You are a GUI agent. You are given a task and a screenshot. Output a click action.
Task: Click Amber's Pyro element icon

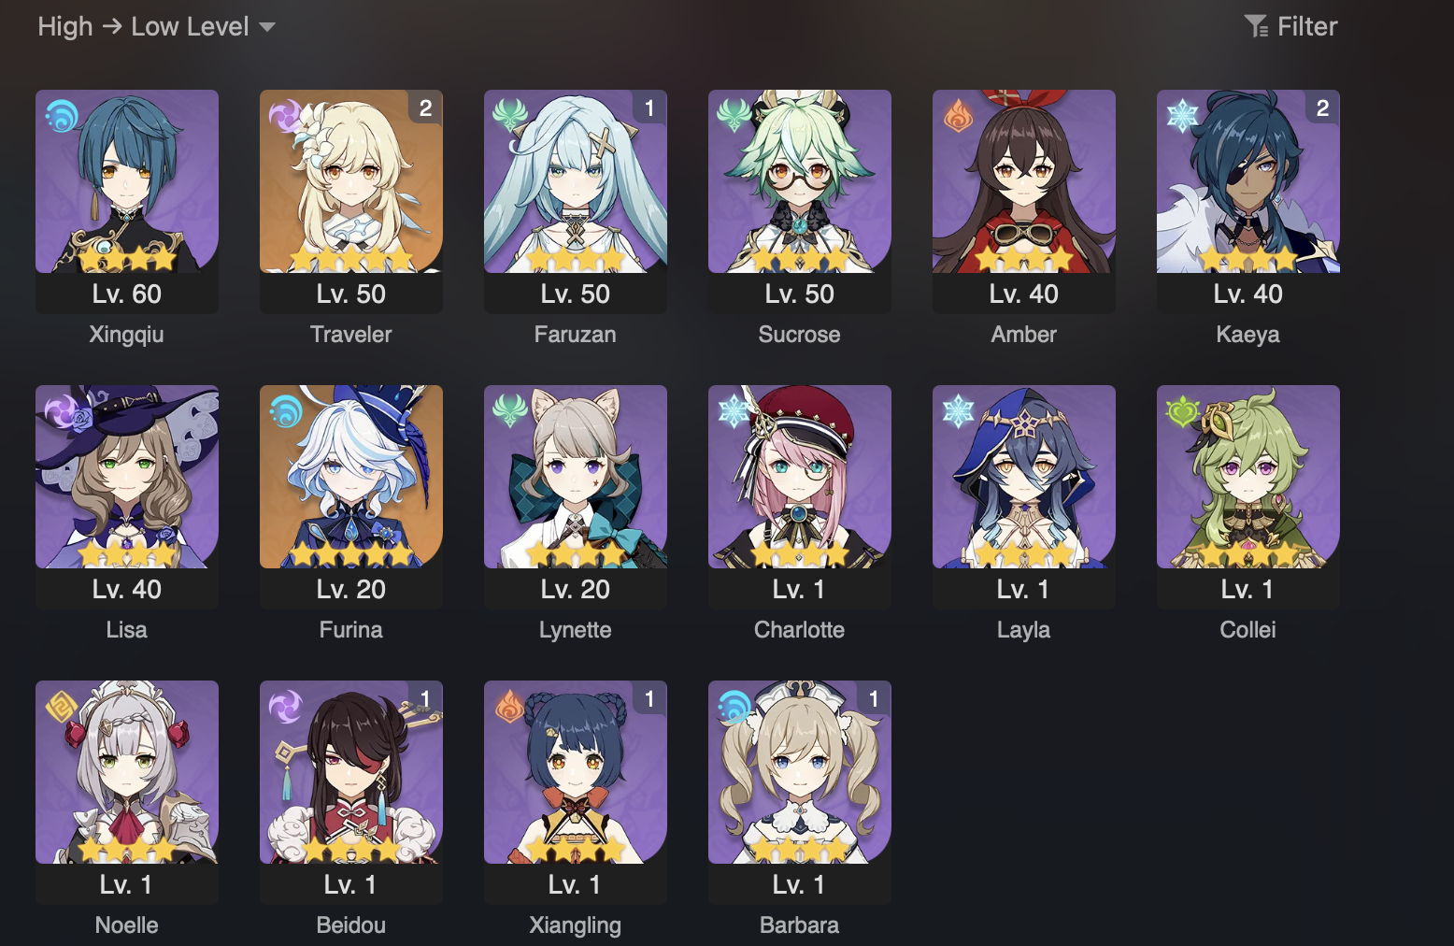959,116
